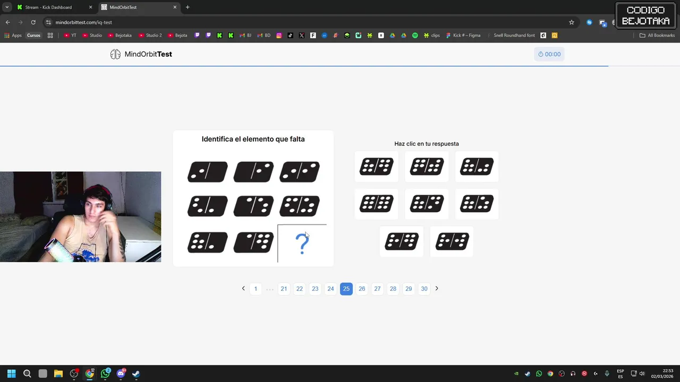Viewport: 680px width, 382px height.
Task: Reload the page
Action: click(33, 22)
